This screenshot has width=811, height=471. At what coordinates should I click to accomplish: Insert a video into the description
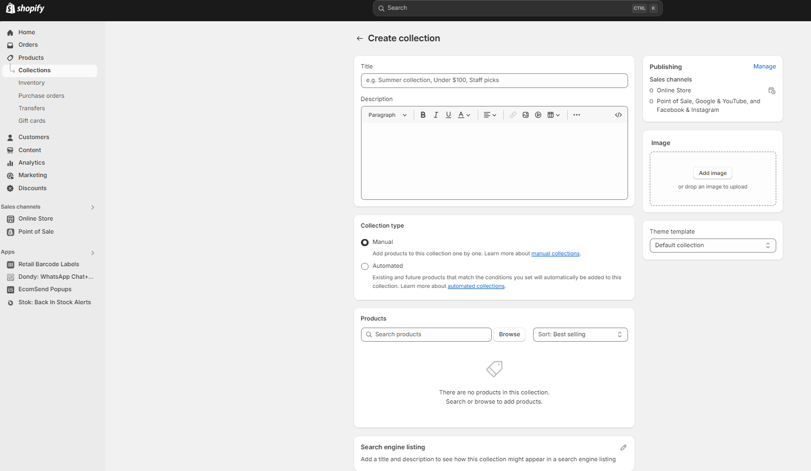(x=538, y=115)
